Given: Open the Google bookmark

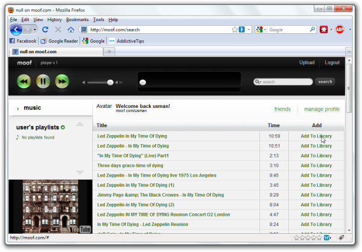Looking at the screenshot, I should (94, 41).
